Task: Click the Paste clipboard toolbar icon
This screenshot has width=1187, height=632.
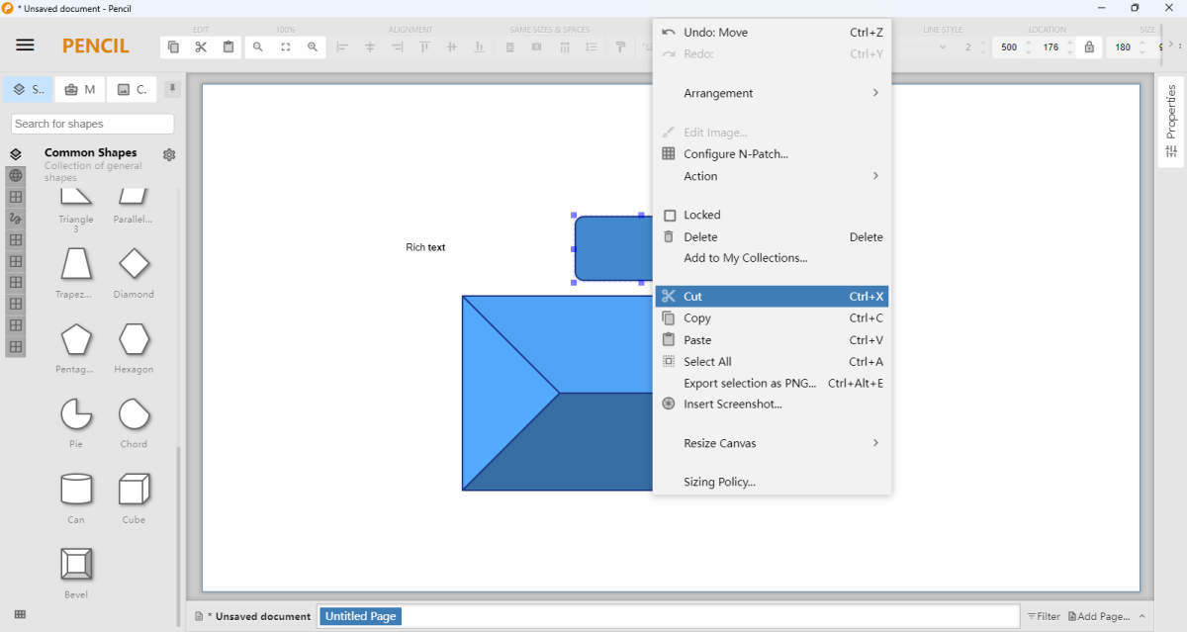Action: [x=228, y=46]
